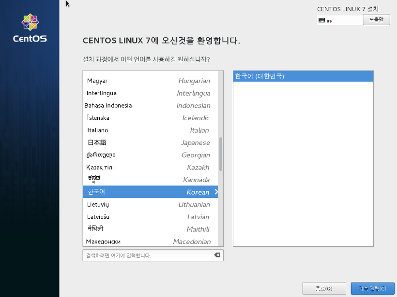This screenshot has height=297, width=397.
Task: Click the language list scrollbar thumb
Action: coord(221,154)
